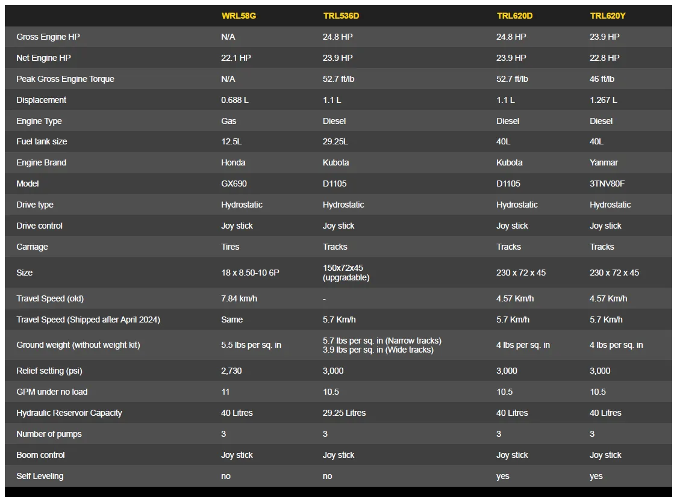The height and width of the screenshot is (503, 677).
Task: Click the Yanmar engine brand cell
Action: click(604, 162)
